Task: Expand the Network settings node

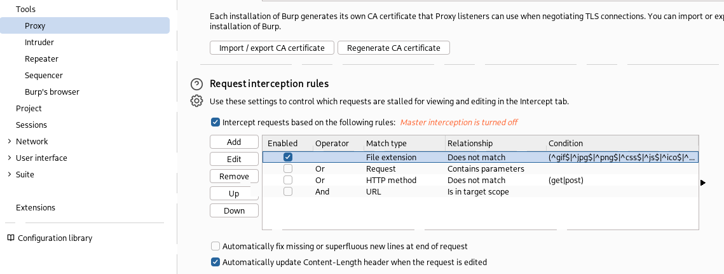Action: [x=10, y=141]
